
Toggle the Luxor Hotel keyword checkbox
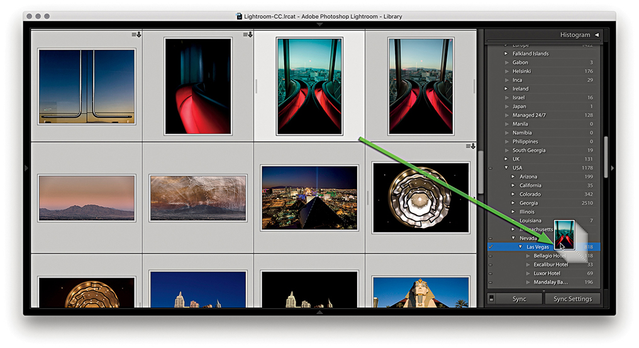(x=491, y=273)
